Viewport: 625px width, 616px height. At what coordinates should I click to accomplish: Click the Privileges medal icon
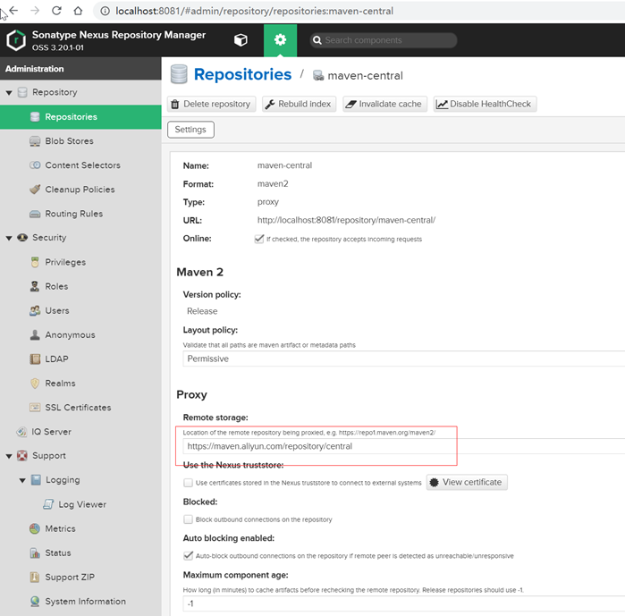35,262
